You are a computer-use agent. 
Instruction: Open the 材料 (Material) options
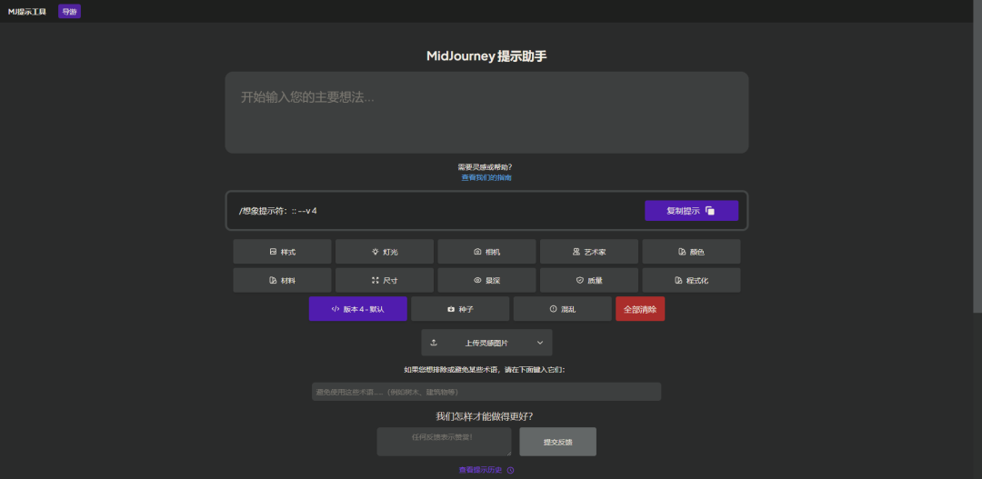pos(282,280)
